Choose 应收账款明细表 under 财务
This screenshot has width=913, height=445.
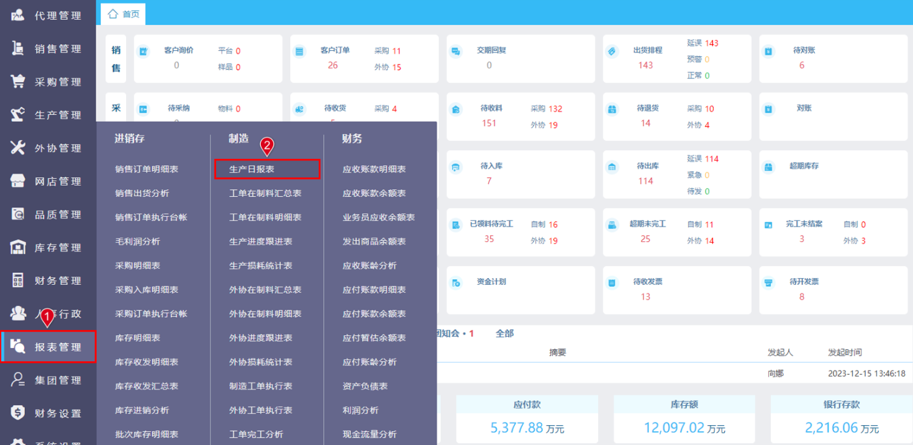pyautogui.click(x=375, y=169)
